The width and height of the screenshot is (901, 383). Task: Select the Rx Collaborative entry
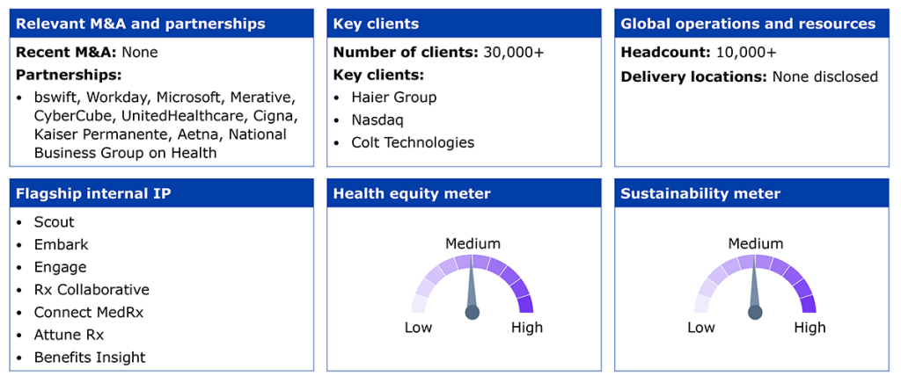[92, 290]
